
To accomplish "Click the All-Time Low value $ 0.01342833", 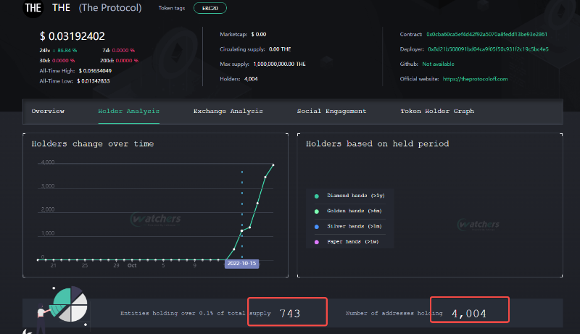I will (94, 81).
